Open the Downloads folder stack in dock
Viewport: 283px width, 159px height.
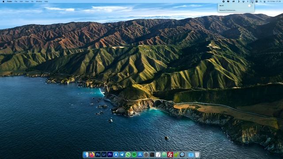191,155
